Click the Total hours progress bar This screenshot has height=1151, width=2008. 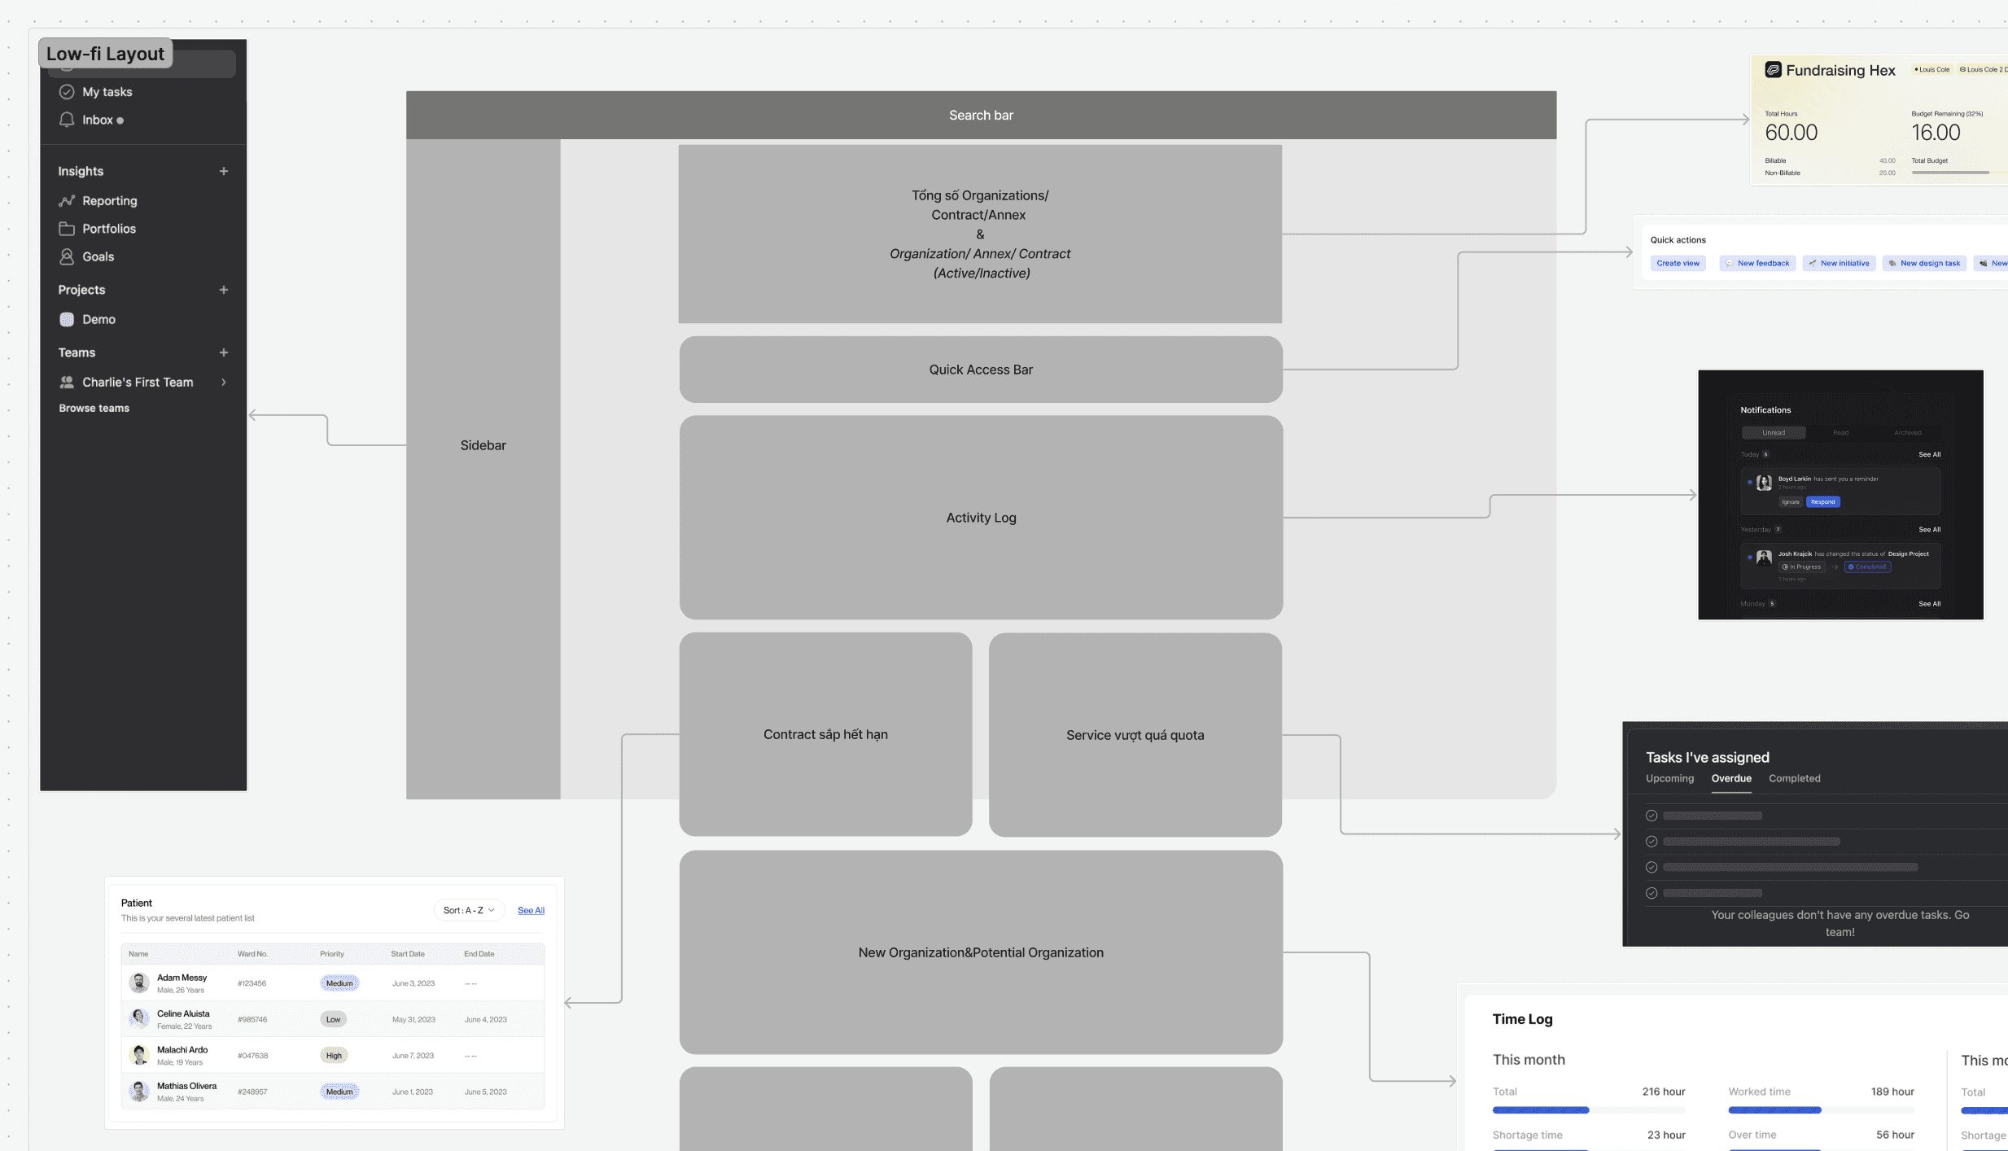coord(1587,1109)
